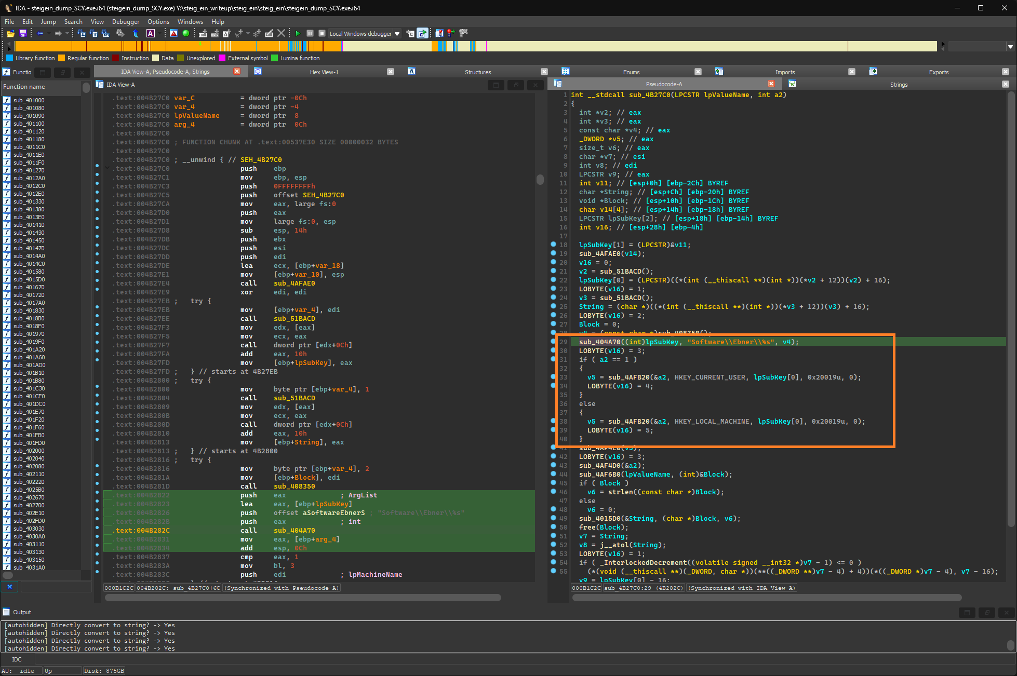Click the save database floppy icon

[23, 33]
